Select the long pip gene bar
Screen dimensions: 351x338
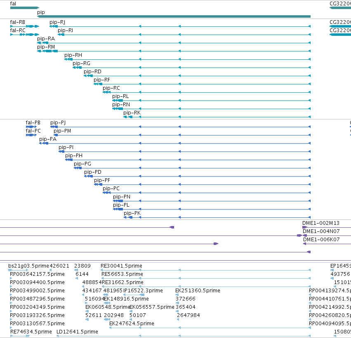[x=174, y=16]
